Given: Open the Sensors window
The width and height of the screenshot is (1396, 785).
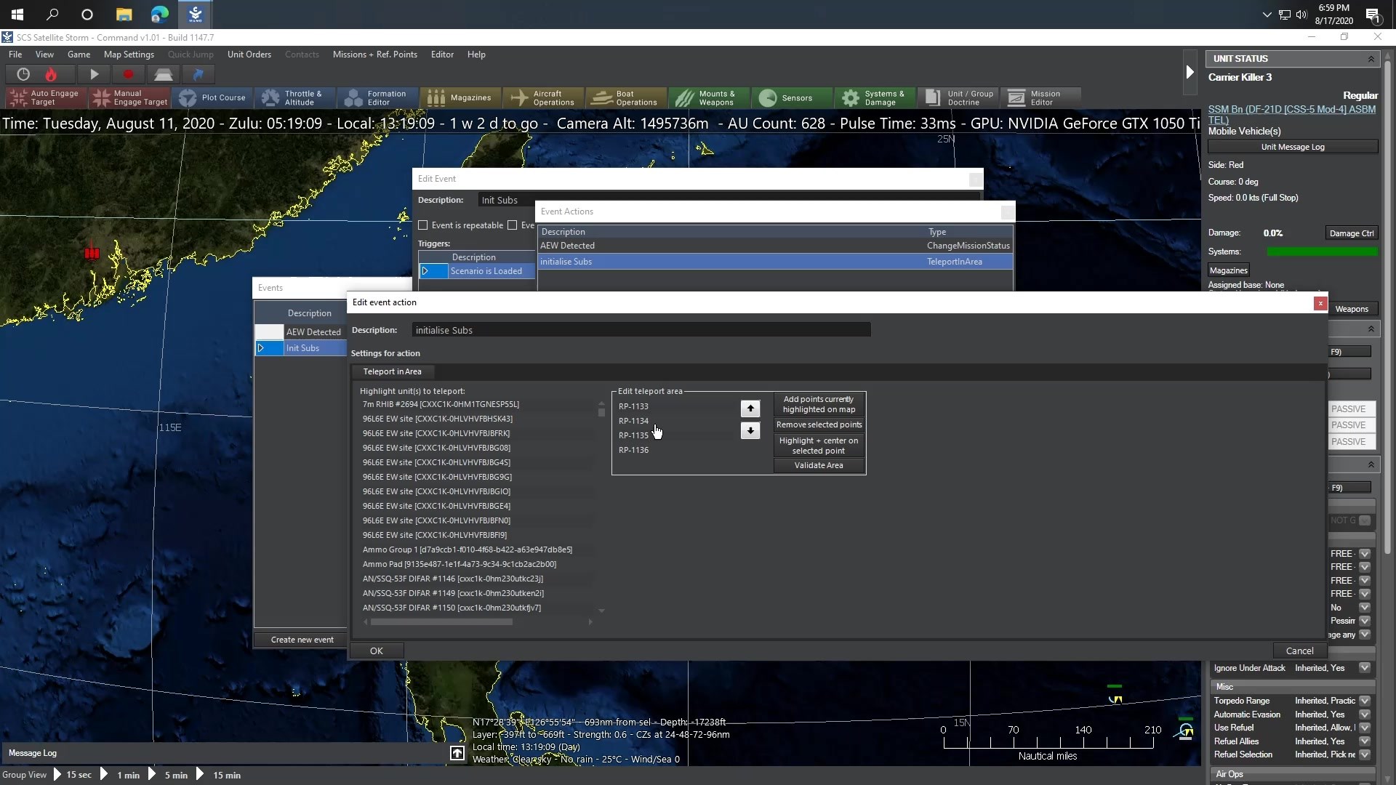Looking at the screenshot, I should 793,97.
